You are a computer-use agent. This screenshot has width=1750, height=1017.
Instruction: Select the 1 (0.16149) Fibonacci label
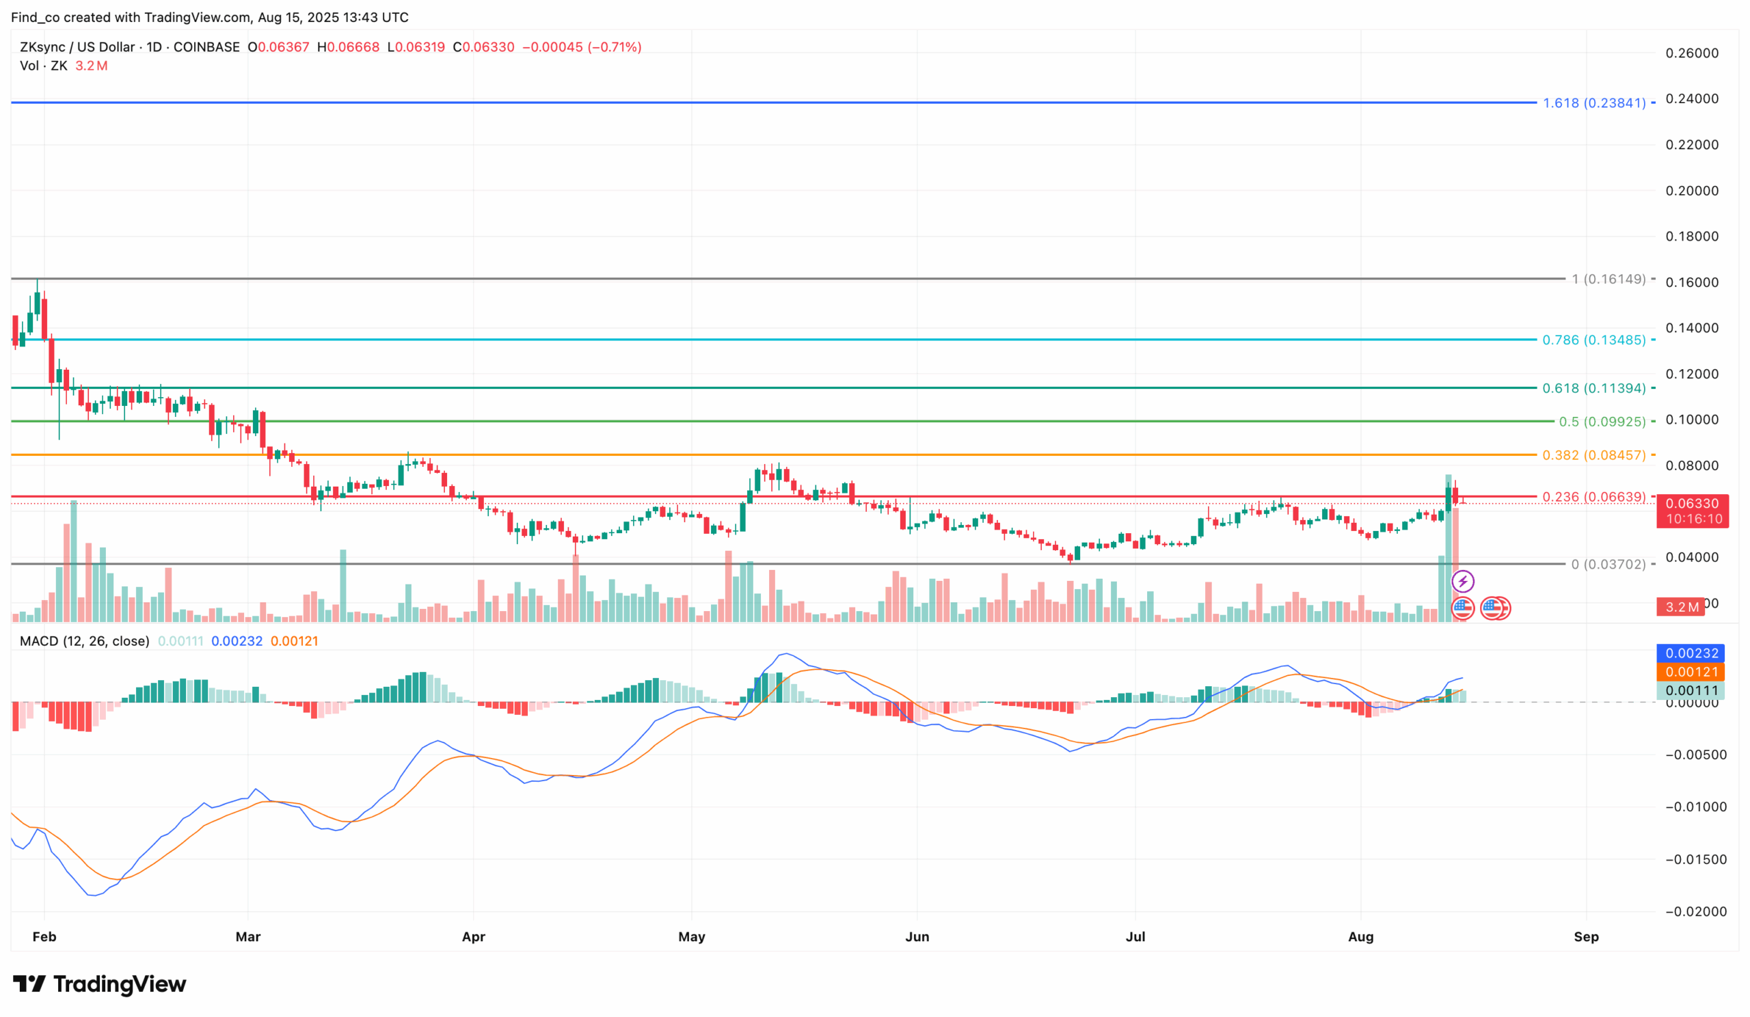(1609, 279)
